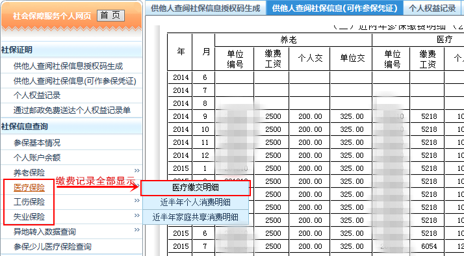Screen dimensions: 464x256
Task: Choose 近半年个人消费明细 menu entry
Action: (x=196, y=203)
